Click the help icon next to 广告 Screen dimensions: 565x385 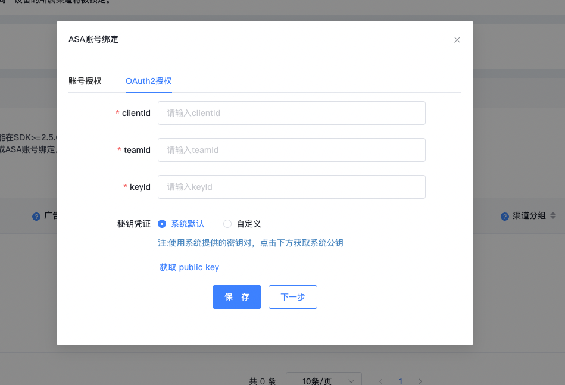click(x=36, y=217)
